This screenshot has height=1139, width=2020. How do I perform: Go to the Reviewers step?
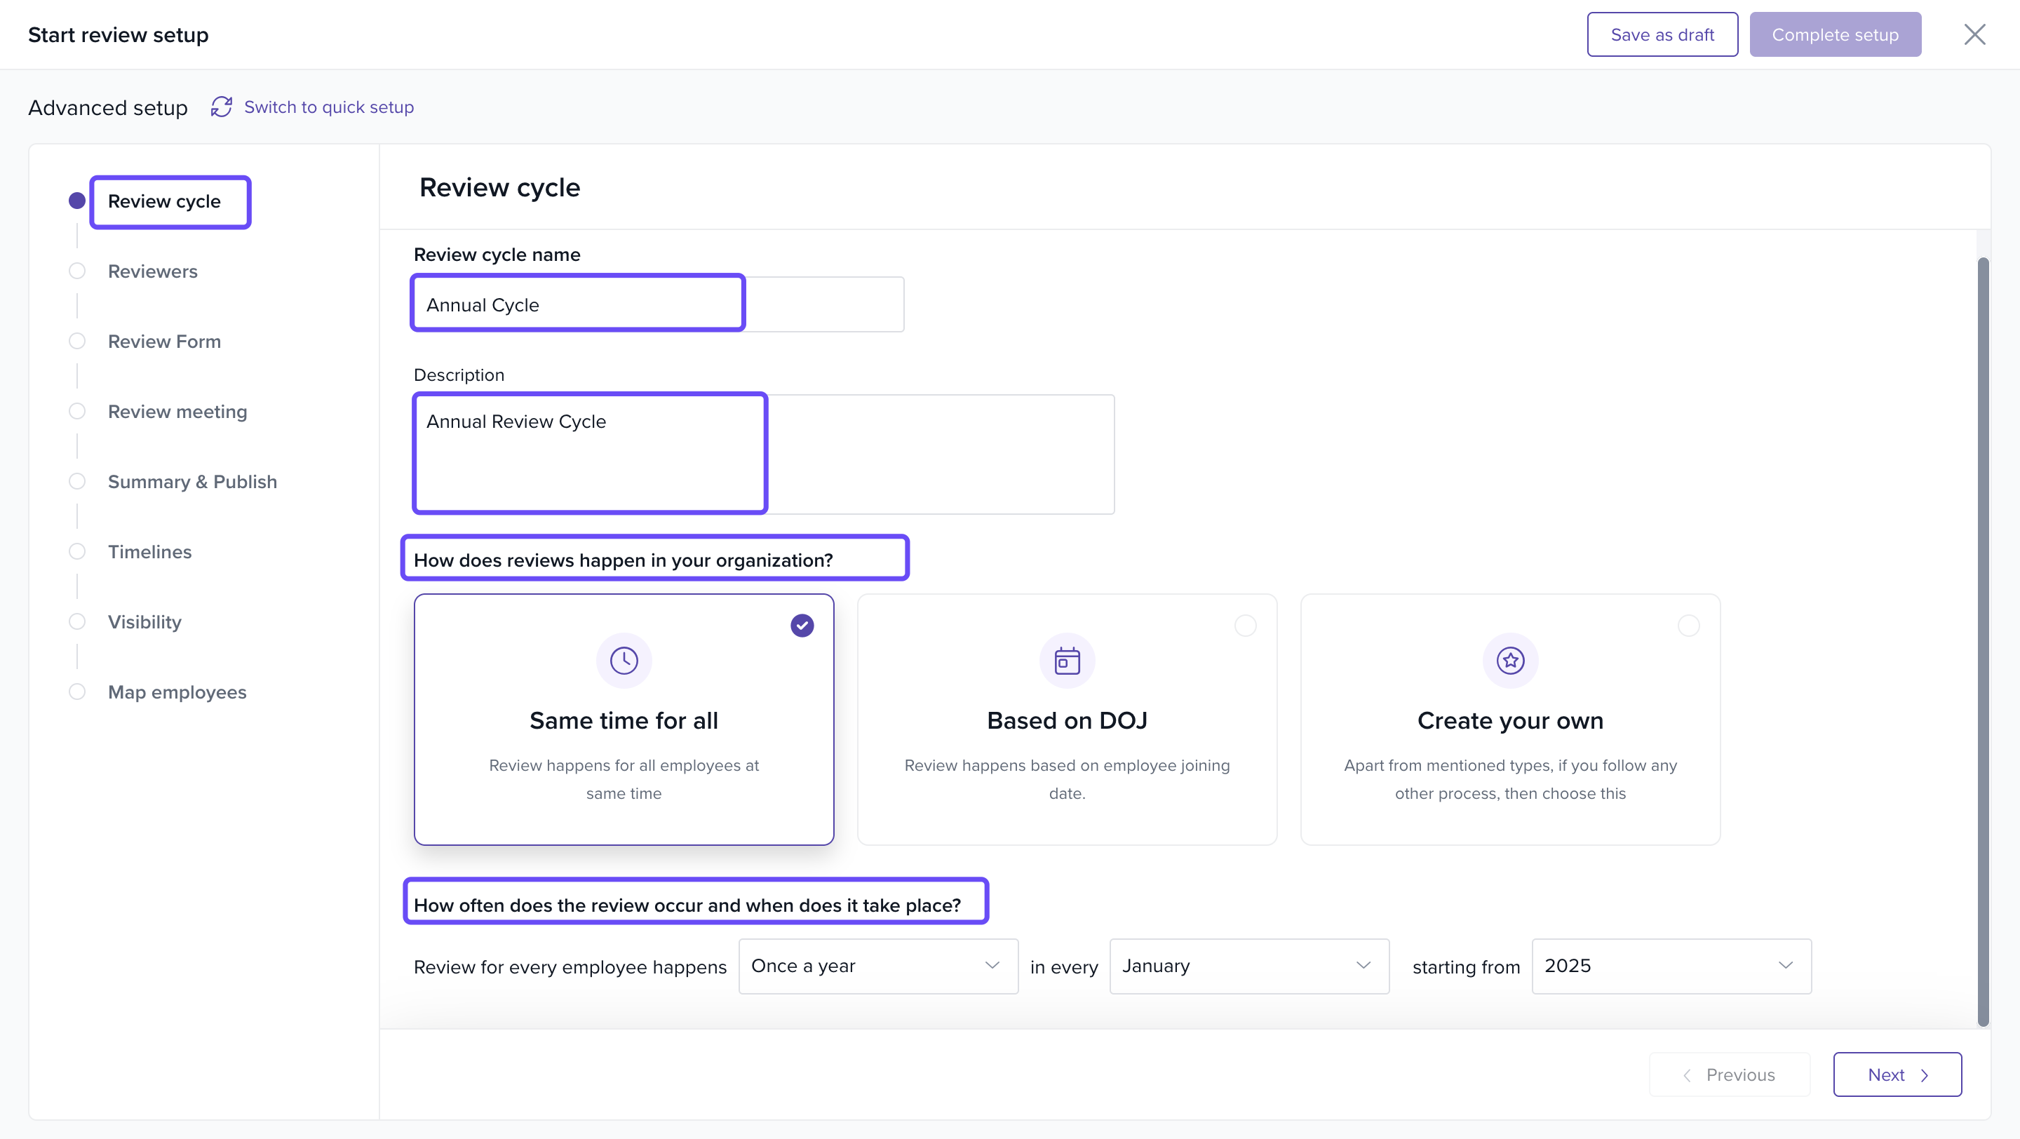coord(152,271)
